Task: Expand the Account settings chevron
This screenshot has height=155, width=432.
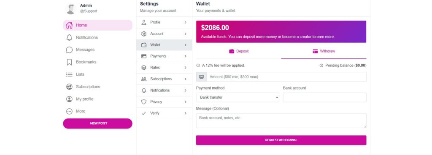Action: (x=186, y=34)
